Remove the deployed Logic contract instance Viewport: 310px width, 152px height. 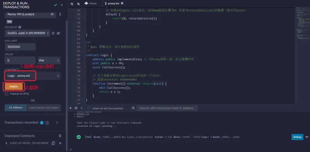[x=60, y=143]
